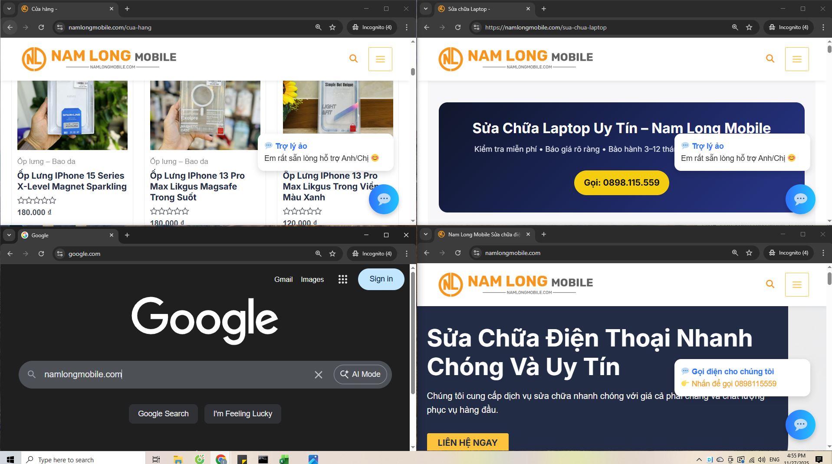Clear the Google search box with X icon

(x=318, y=375)
